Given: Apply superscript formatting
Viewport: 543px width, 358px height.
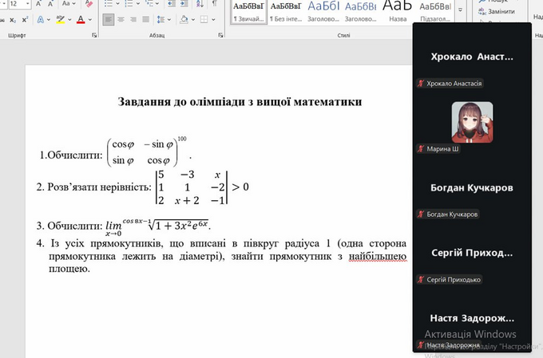Looking at the screenshot, I should point(25,18).
